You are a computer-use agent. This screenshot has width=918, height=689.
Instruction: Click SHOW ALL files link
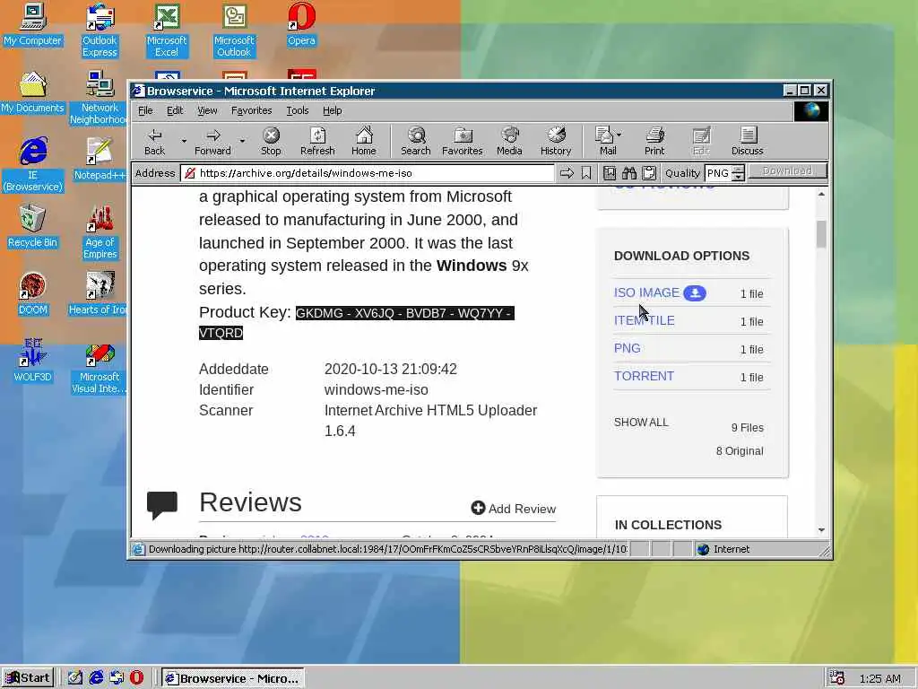click(641, 423)
